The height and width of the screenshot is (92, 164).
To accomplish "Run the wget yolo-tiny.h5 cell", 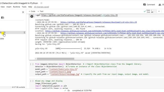I will (32, 16).
